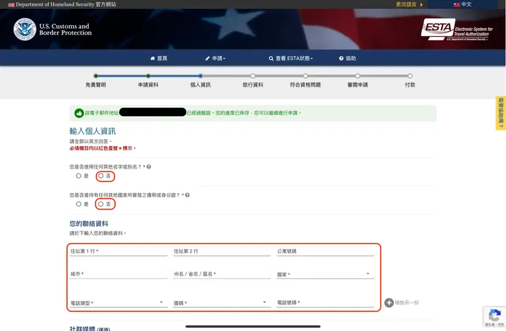Select 是 for holding other country's passport
Viewport: 506px width, 331px height.
79,204
